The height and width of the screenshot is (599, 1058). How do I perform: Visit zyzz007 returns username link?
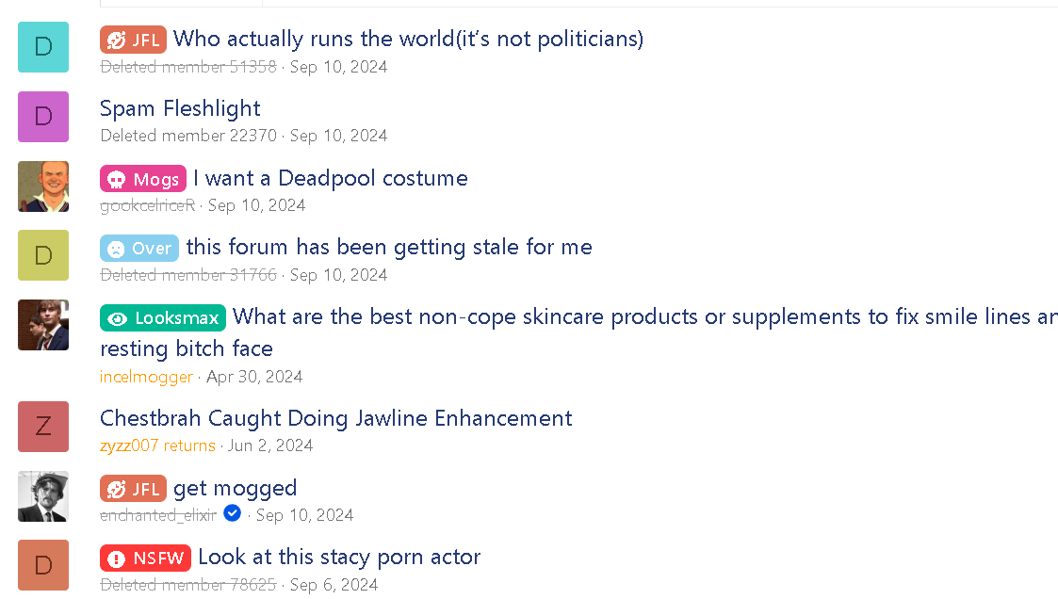157,445
